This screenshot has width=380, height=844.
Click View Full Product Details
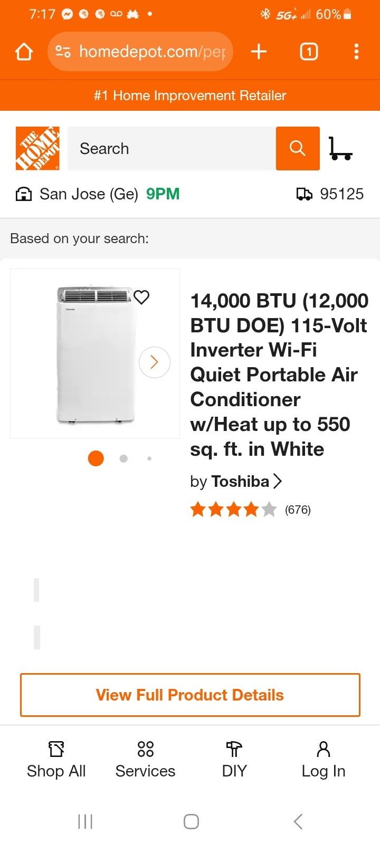(190, 695)
